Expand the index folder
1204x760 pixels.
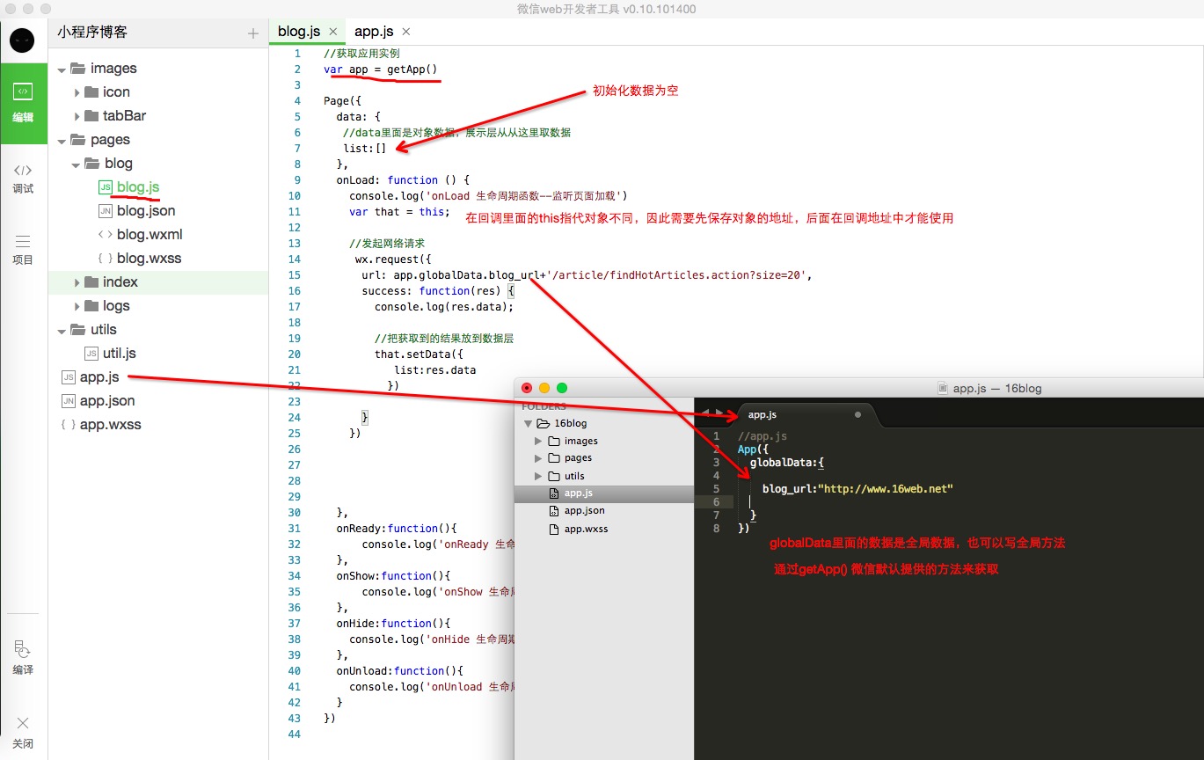tap(77, 282)
